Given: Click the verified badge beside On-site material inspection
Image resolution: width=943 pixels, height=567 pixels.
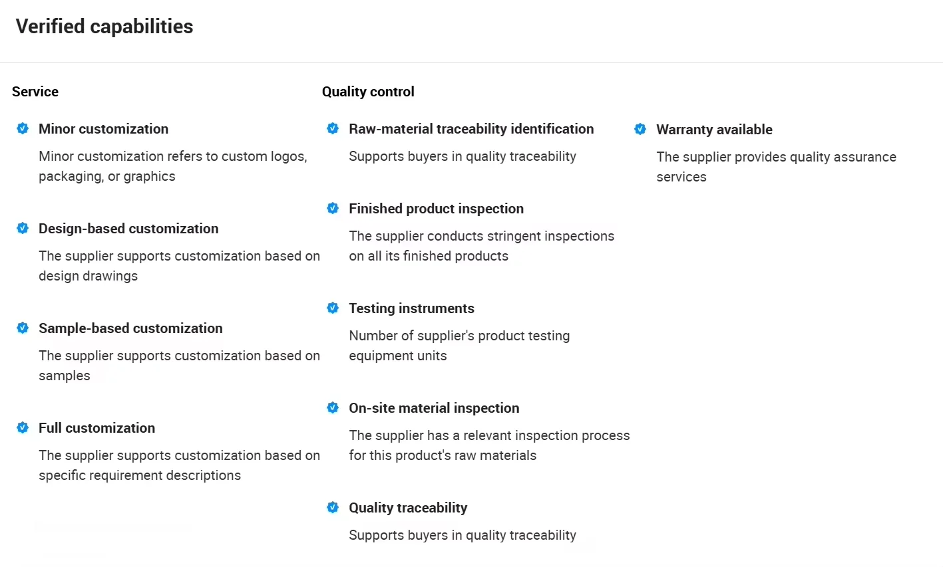Looking at the screenshot, I should pyautogui.click(x=333, y=407).
